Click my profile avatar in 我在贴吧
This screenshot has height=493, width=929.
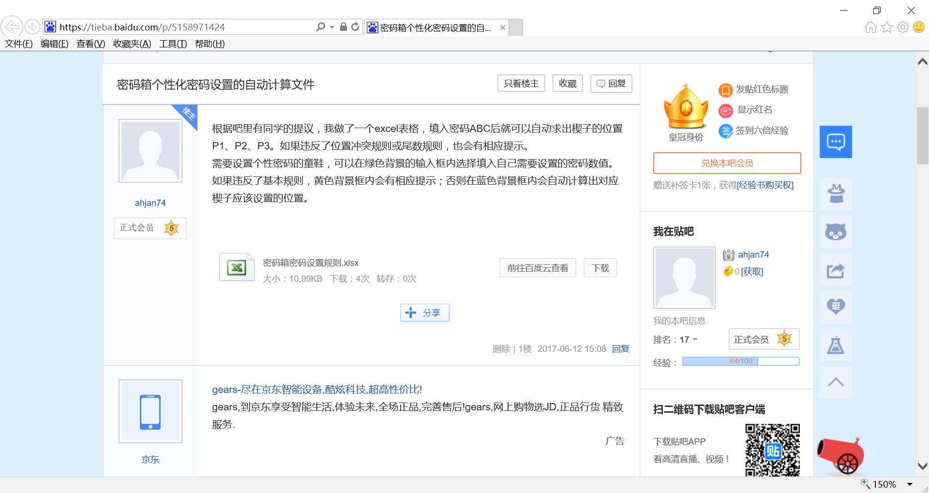click(x=684, y=277)
